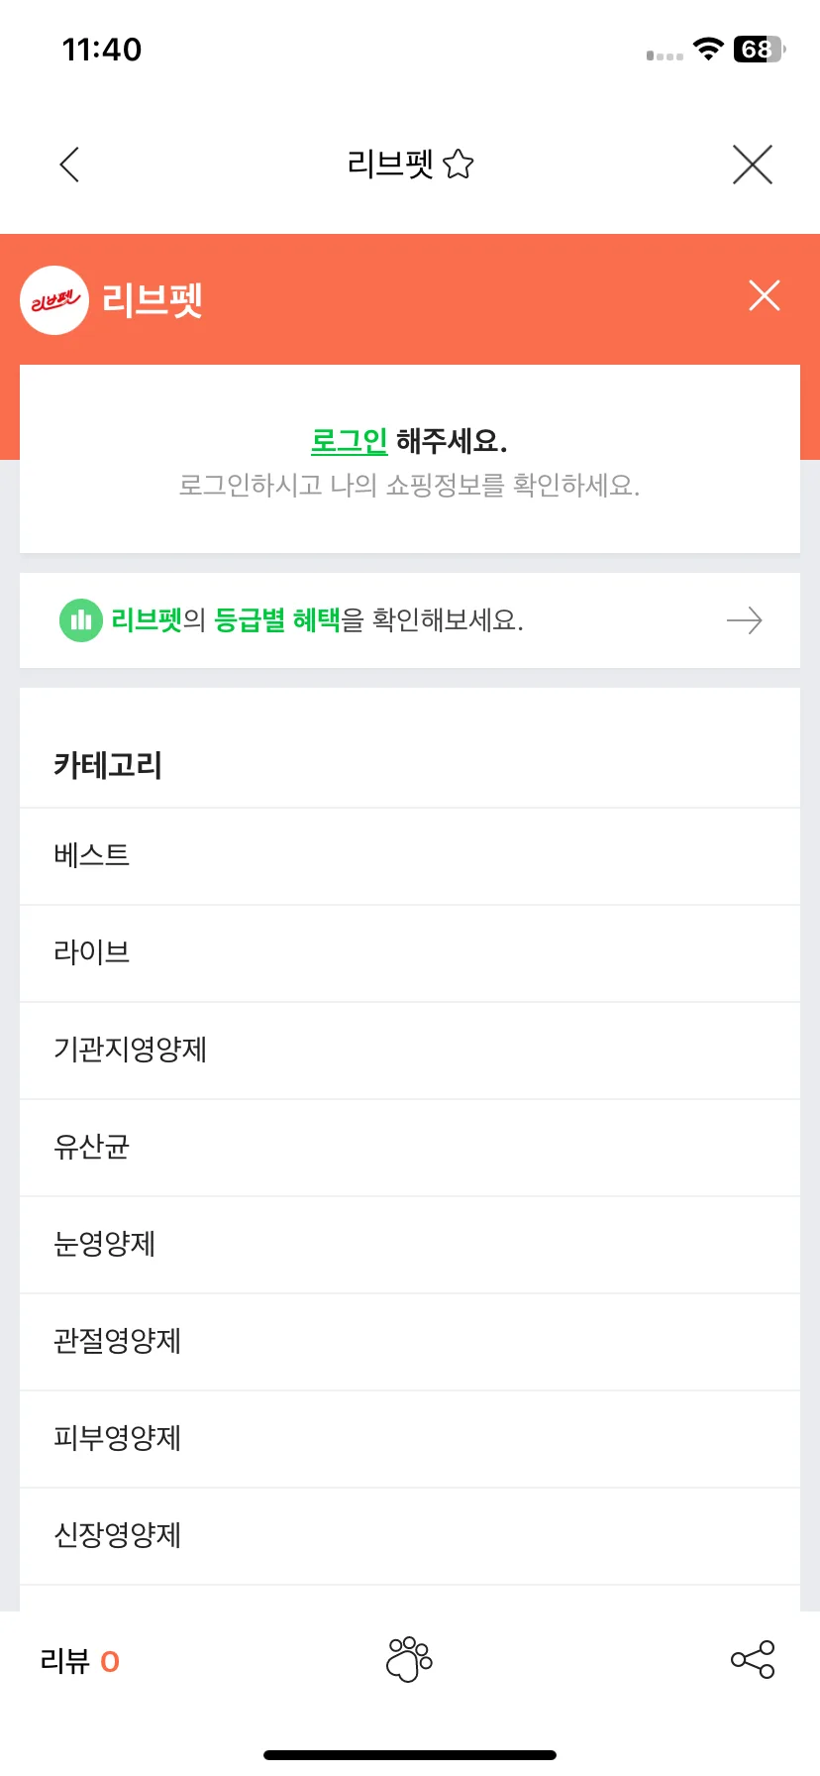This screenshot has height=1776, width=820.
Task: Tap the 등급별 혜택 banner text
Action: click(x=317, y=620)
